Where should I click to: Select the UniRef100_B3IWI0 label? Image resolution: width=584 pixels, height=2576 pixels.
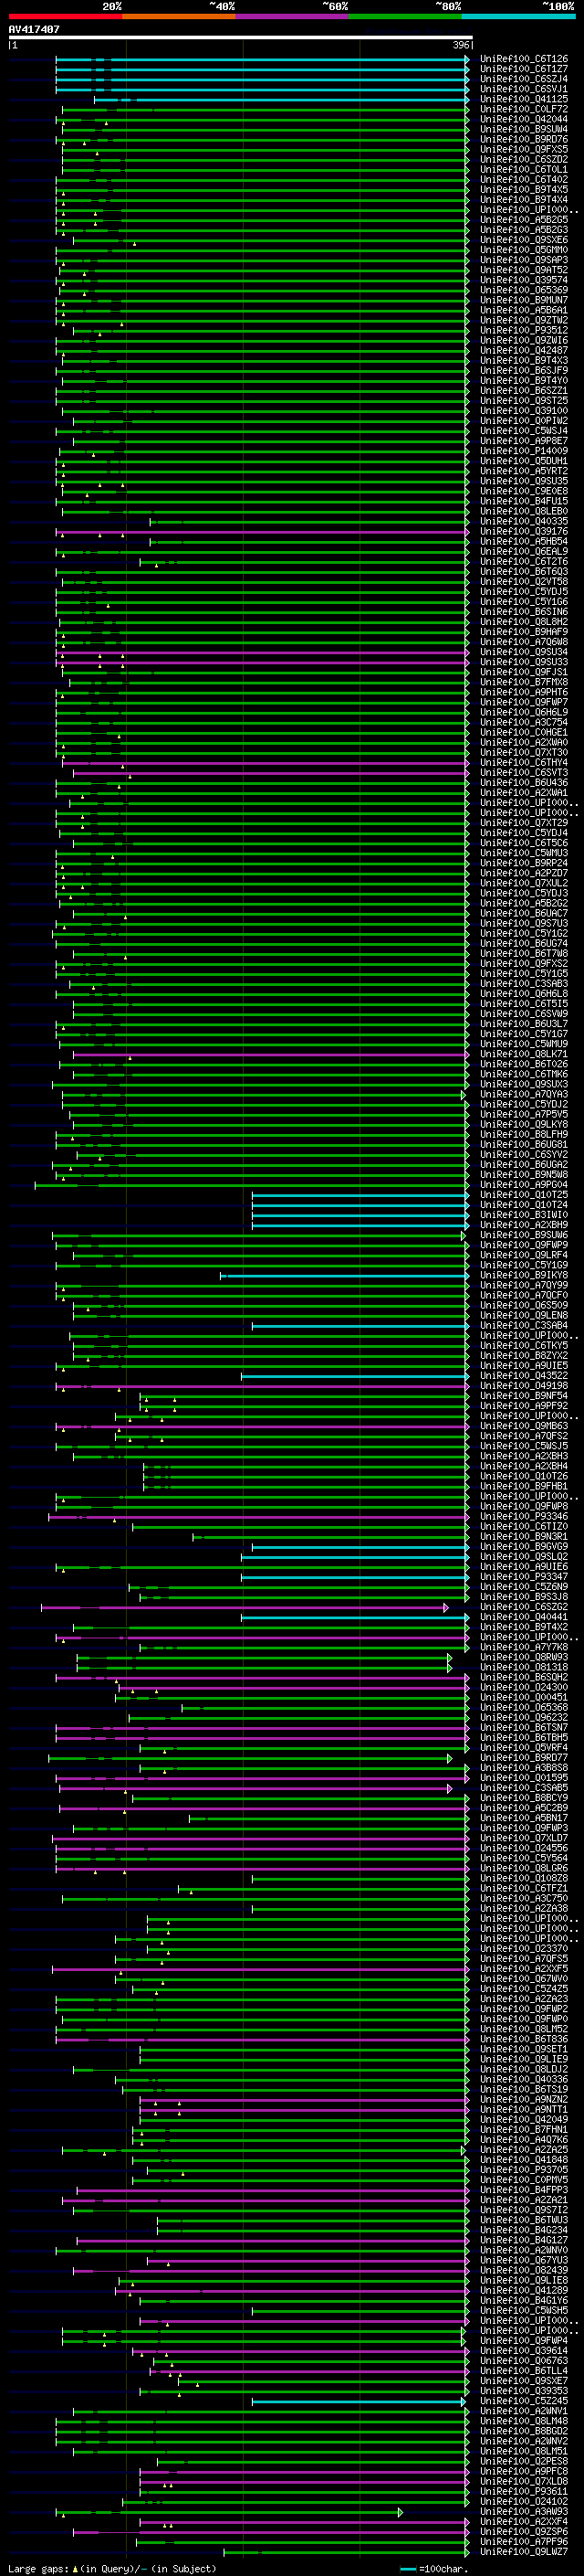[x=523, y=1214]
